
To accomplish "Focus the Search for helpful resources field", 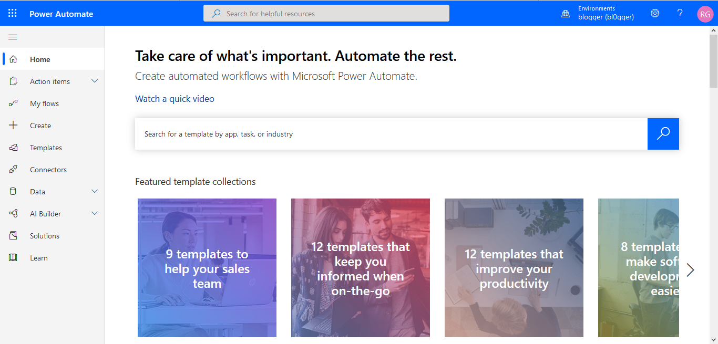I will pyautogui.click(x=326, y=14).
